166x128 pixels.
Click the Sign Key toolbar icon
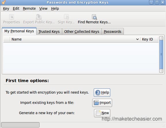point(66,17)
